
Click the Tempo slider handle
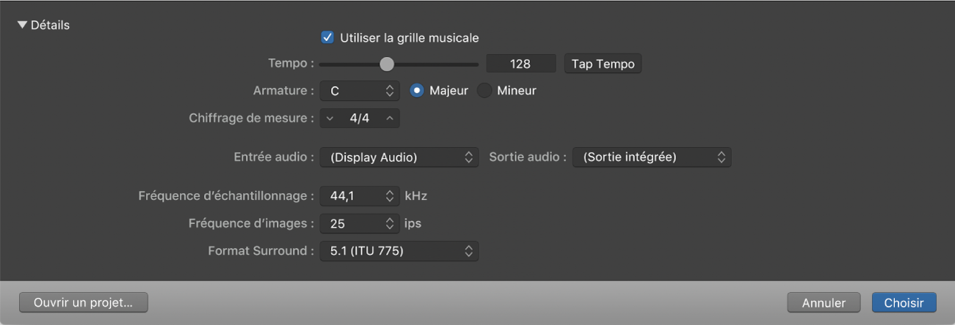pyautogui.click(x=387, y=64)
